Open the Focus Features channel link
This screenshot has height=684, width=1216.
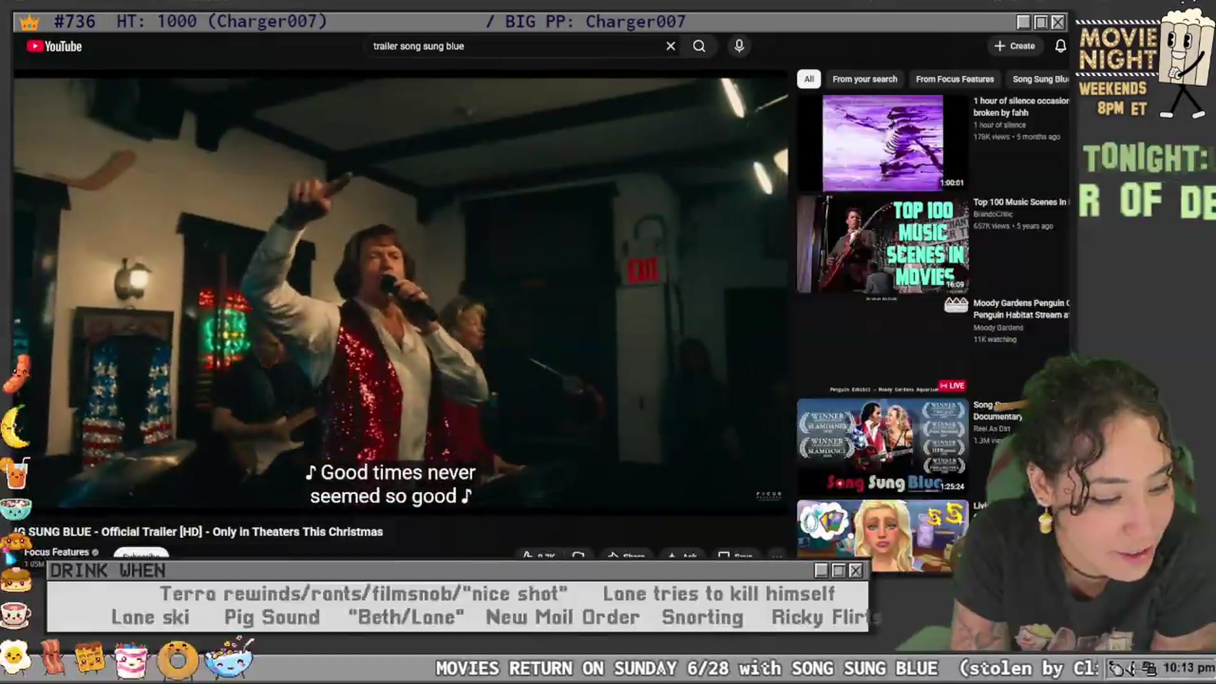56,552
